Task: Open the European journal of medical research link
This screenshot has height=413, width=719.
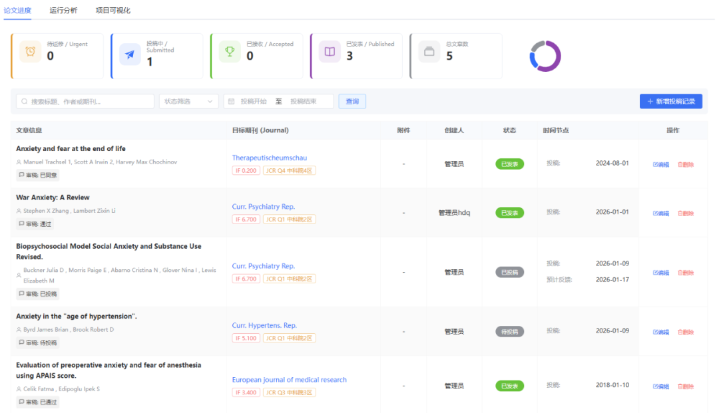Action: coord(289,380)
